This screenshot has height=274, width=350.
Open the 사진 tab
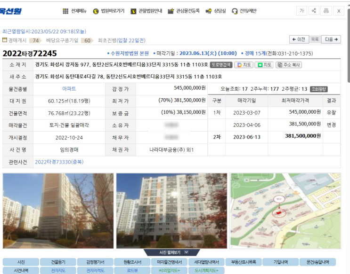point(21,262)
